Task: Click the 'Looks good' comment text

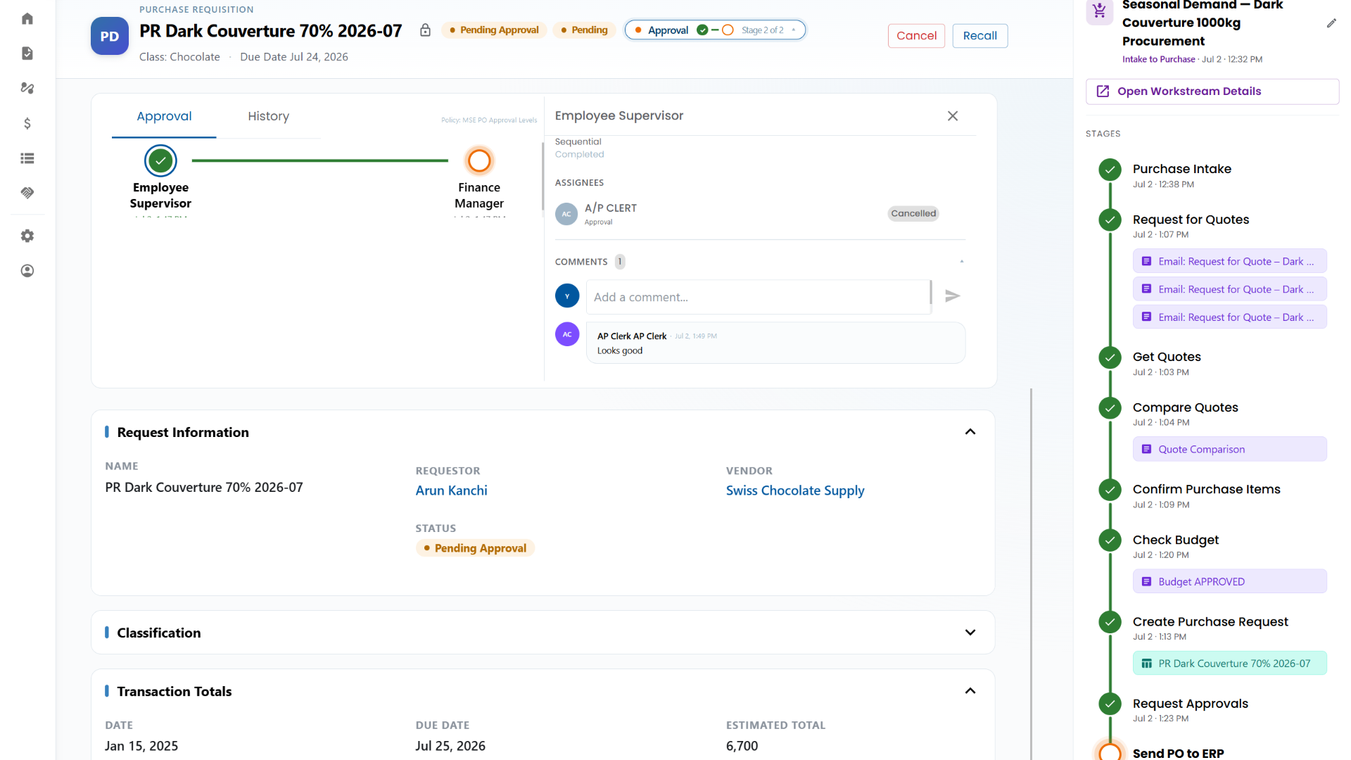Action: coord(620,351)
